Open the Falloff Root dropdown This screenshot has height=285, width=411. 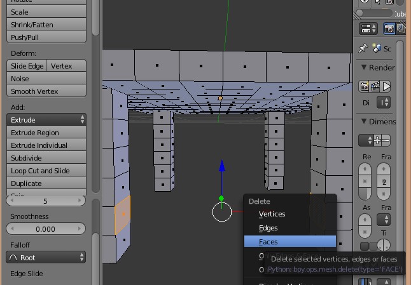(46, 258)
